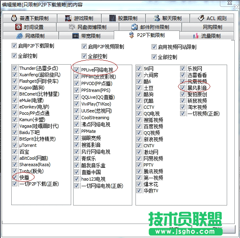Click the clock icon on 时间设置 tab
The height and width of the screenshot is (238, 240).
(x=18, y=27)
